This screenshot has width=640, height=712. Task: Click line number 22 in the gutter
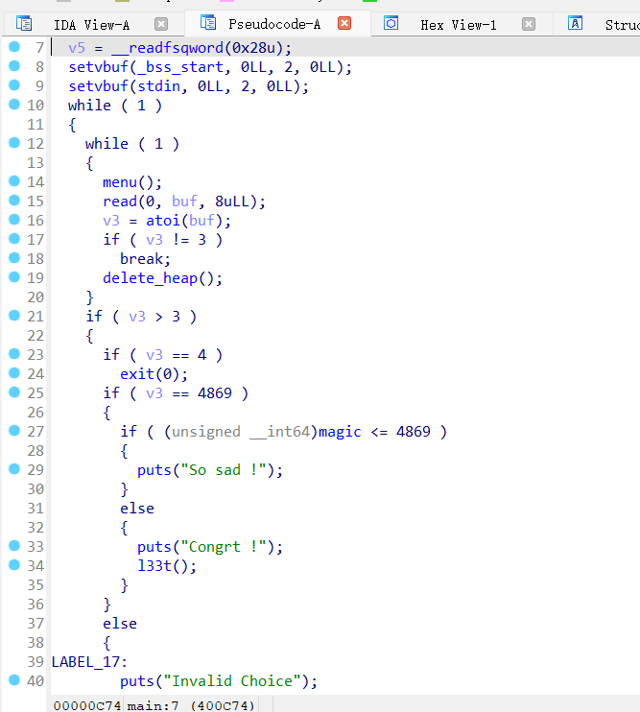point(36,336)
